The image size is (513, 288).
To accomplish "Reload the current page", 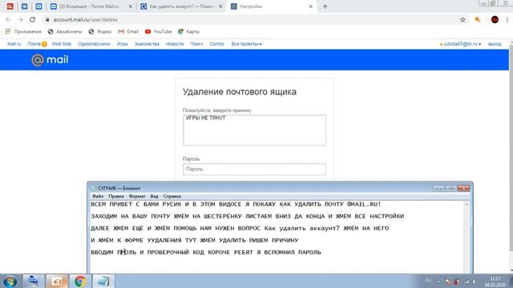I will tap(32, 19).
